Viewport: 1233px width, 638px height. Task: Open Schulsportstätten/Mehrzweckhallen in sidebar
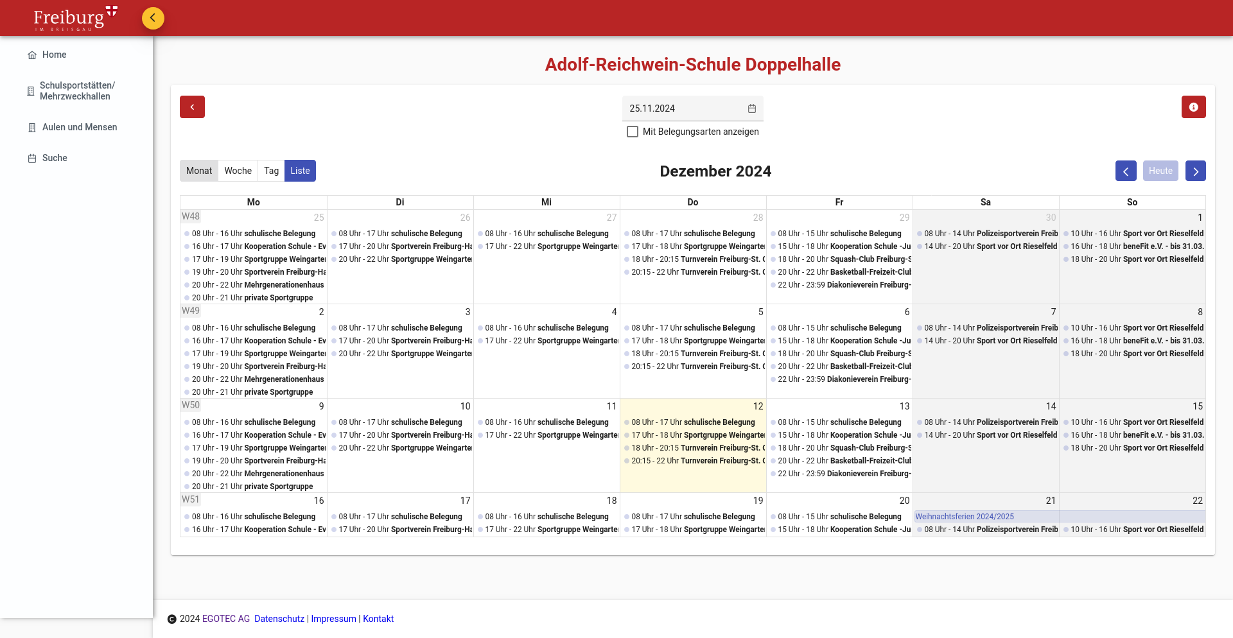click(x=76, y=91)
